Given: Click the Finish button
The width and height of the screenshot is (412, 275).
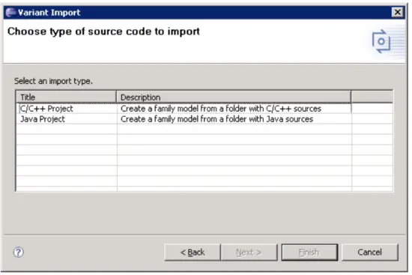Looking at the screenshot, I should pos(309,252).
